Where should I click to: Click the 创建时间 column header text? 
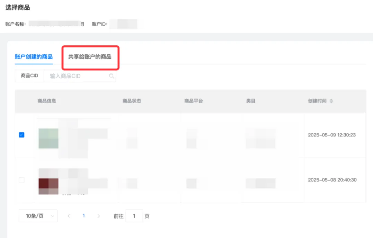(x=317, y=101)
